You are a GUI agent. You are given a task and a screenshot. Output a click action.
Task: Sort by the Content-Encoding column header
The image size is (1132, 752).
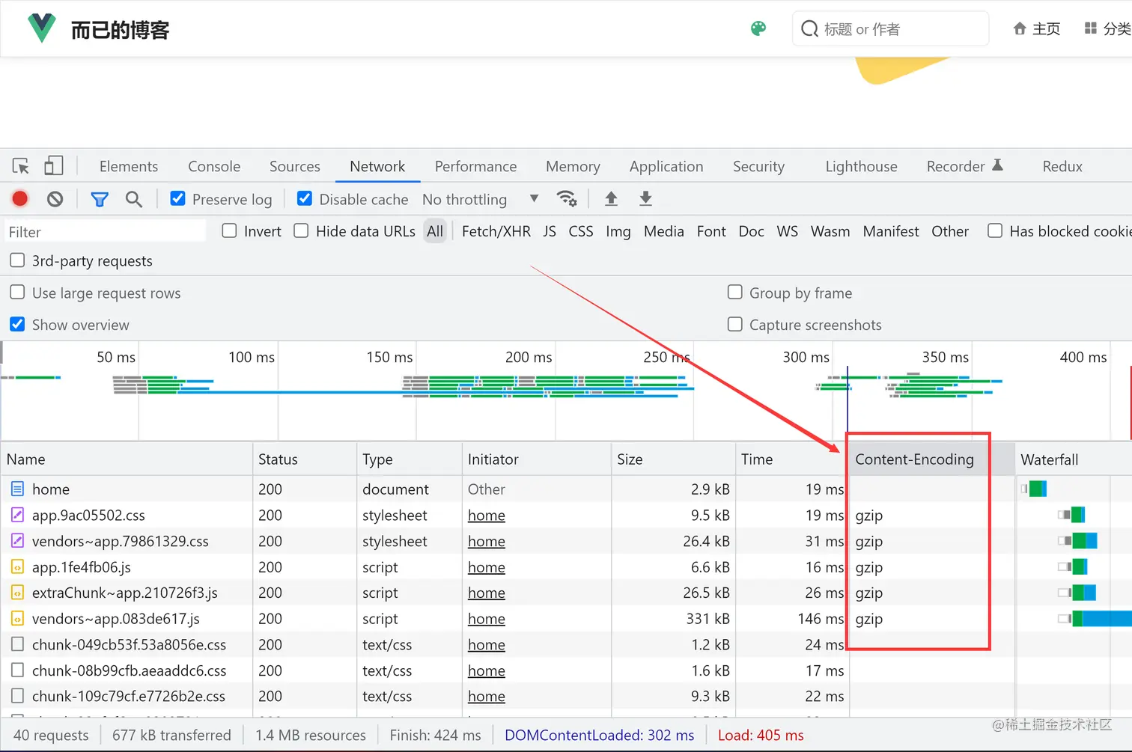[914, 459]
